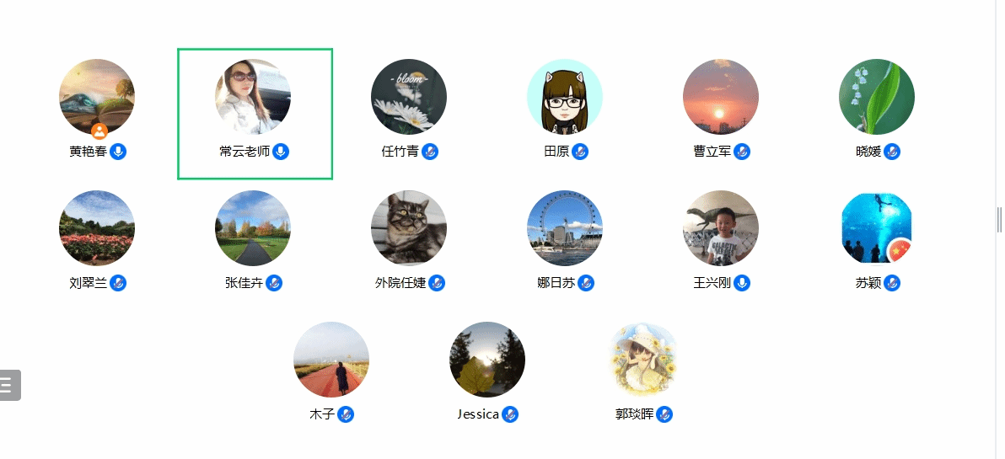Select the cat avatar of 外院任婕
Viewport: 1005px width, 459px height.
[409, 228]
